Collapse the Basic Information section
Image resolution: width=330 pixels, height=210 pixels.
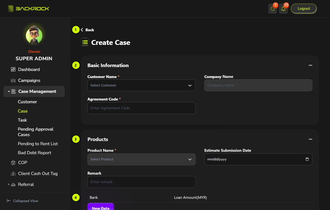310,65
